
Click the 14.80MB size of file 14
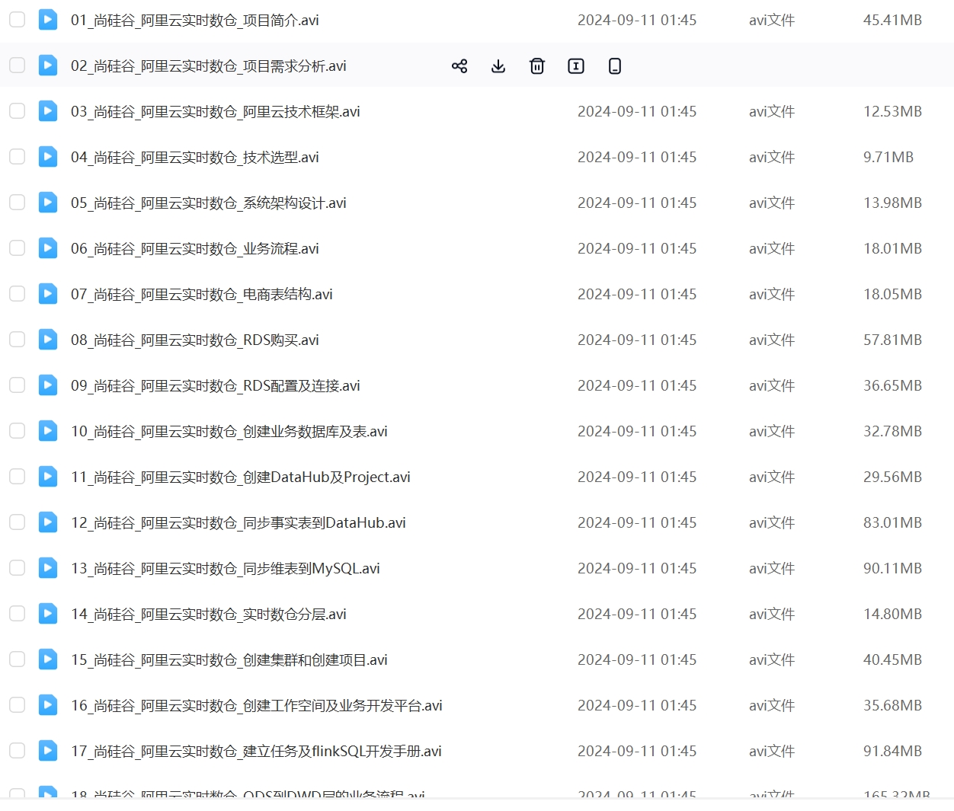pyautogui.click(x=892, y=614)
